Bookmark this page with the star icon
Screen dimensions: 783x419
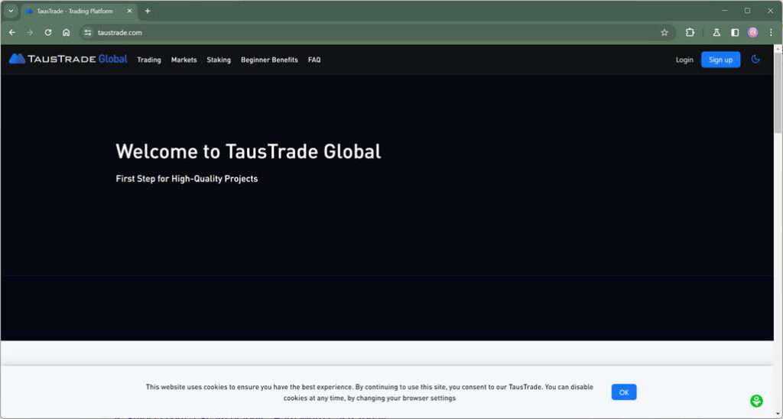click(664, 32)
